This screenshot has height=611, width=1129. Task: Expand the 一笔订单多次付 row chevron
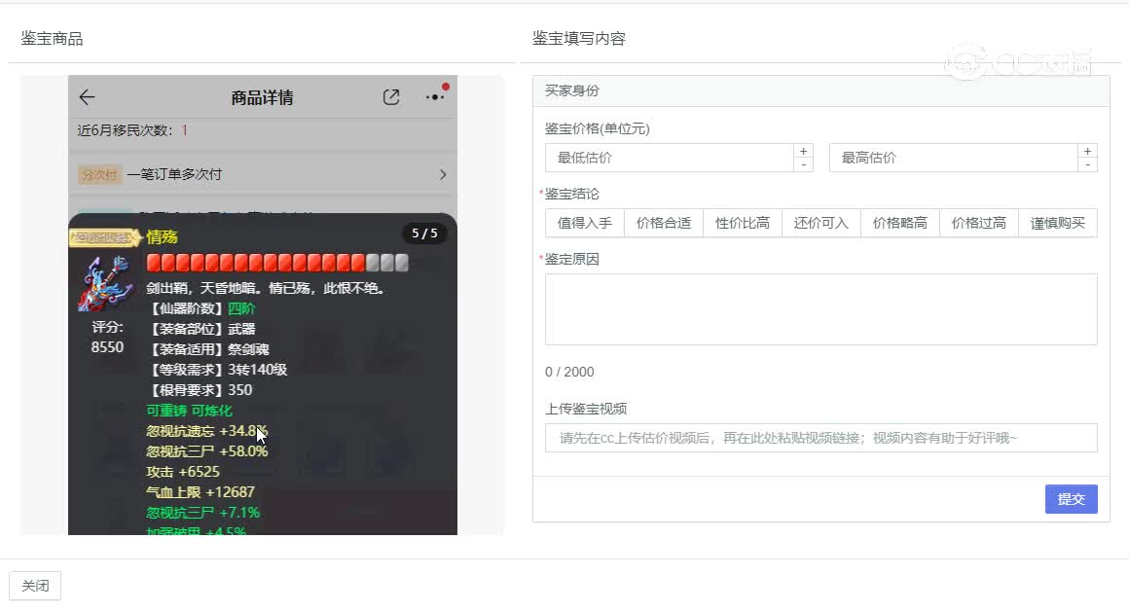[443, 175]
